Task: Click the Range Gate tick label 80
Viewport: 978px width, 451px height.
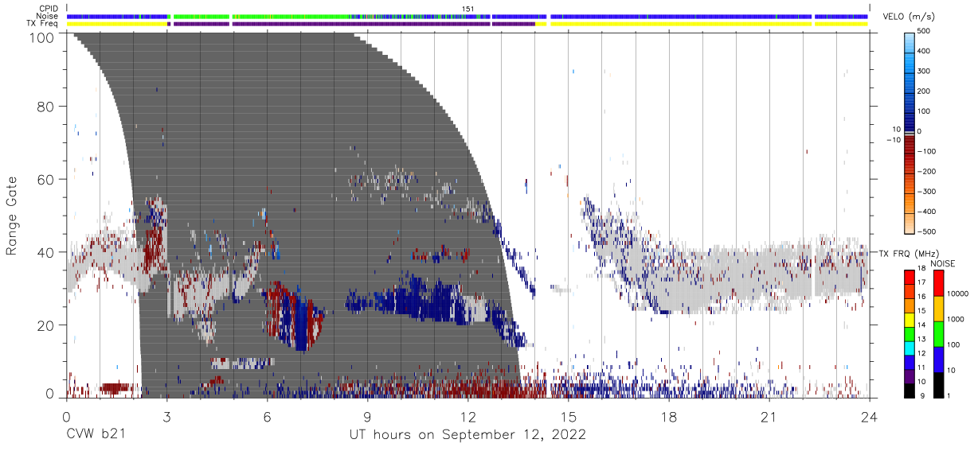Action: point(45,106)
